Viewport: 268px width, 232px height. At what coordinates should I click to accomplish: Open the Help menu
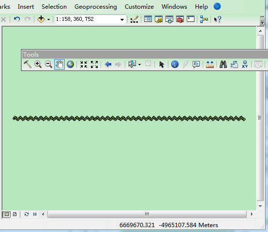[x=201, y=7]
